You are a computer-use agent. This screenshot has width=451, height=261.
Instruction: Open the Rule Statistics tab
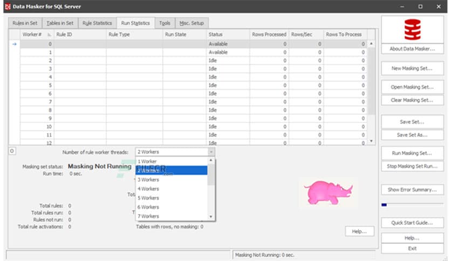(x=97, y=23)
